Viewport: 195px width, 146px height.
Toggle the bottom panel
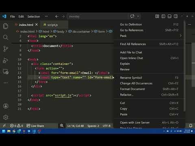(169, 16)
